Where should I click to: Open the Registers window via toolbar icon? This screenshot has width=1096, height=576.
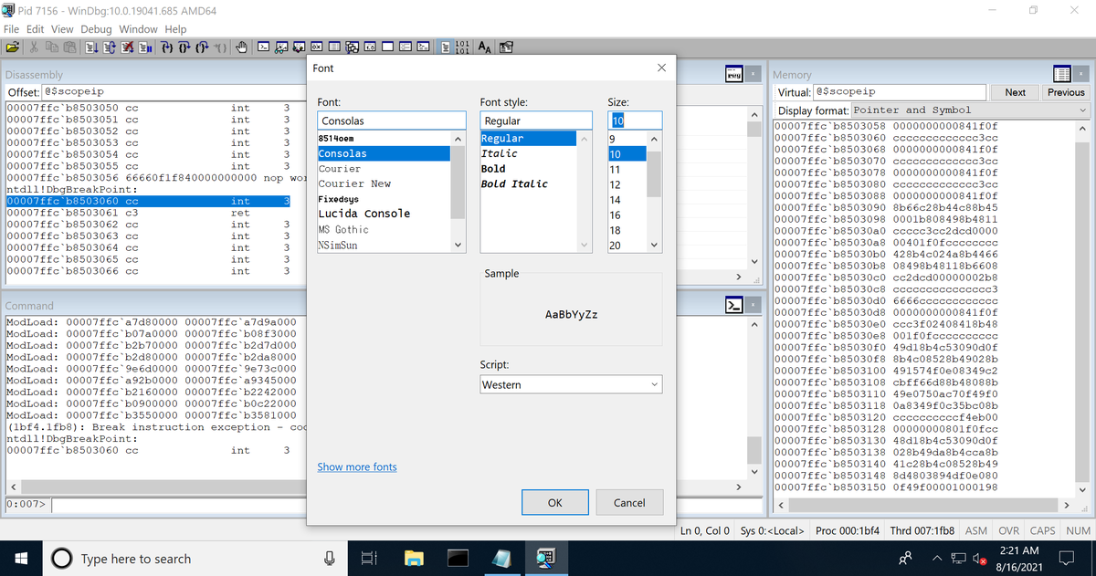tap(317, 47)
